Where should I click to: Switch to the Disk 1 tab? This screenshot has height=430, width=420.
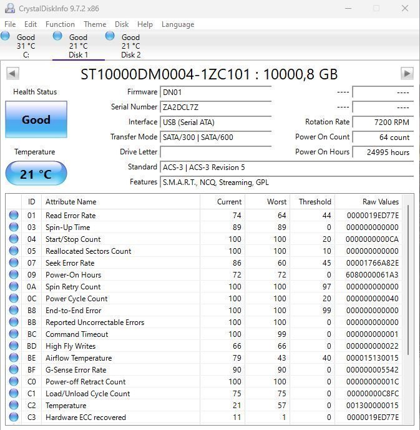78,46
